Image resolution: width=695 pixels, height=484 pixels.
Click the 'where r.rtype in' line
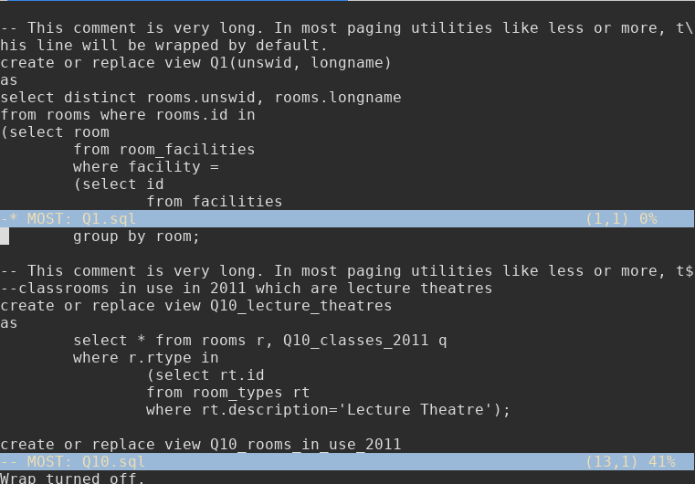[x=145, y=358]
